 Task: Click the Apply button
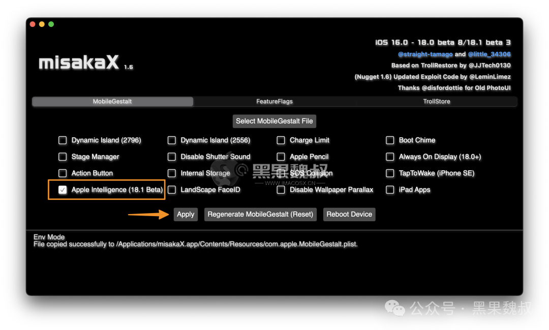click(x=186, y=215)
